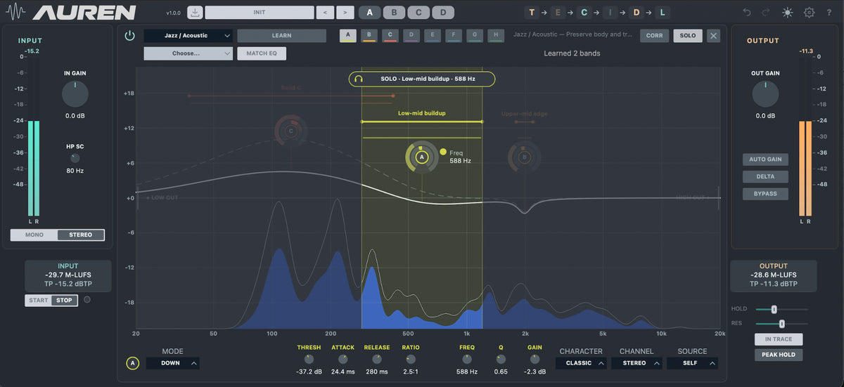The image size is (844, 387).
Task: Select band tab A
Action: (347, 35)
